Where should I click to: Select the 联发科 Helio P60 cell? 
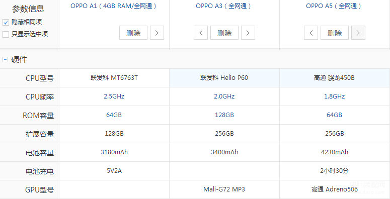click(x=224, y=78)
